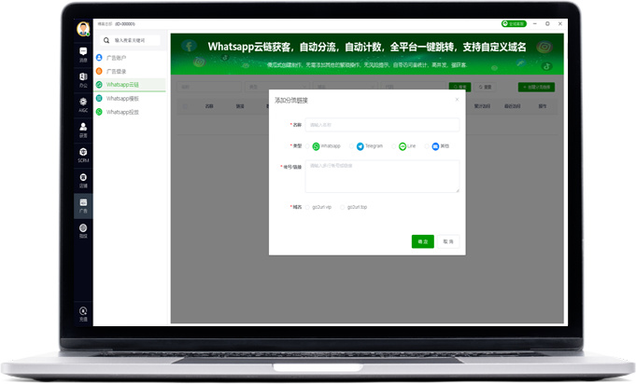The height and width of the screenshot is (384, 636).
Task: Open the 类型 filter dropdown
Action: (277, 87)
